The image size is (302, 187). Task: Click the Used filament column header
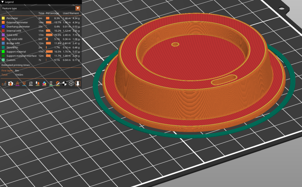[71, 13]
